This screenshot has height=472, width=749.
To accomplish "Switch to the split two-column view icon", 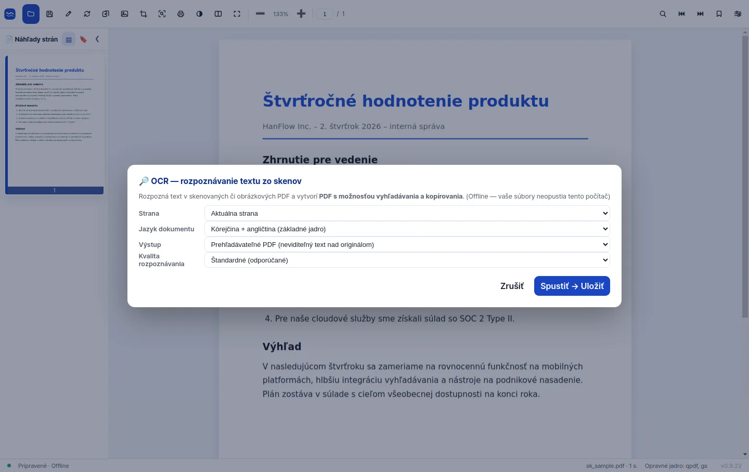I will pos(218,14).
